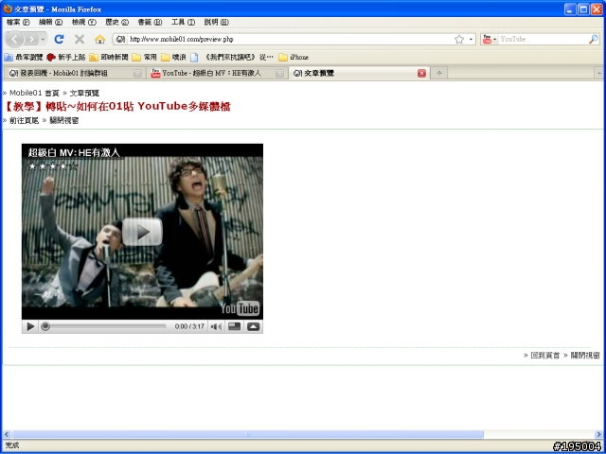Click the site icon in the address bar

pyautogui.click(x=120, y=39)
